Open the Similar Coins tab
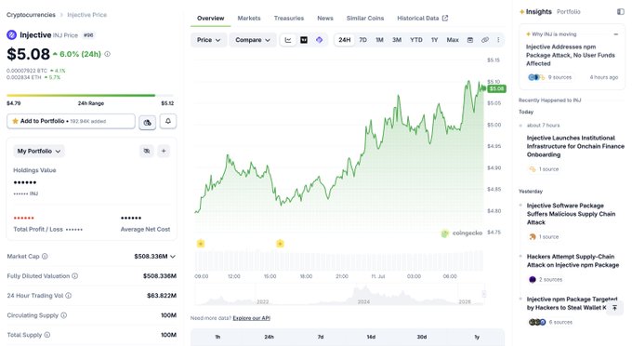632x346 pixels. click(365, 19)
